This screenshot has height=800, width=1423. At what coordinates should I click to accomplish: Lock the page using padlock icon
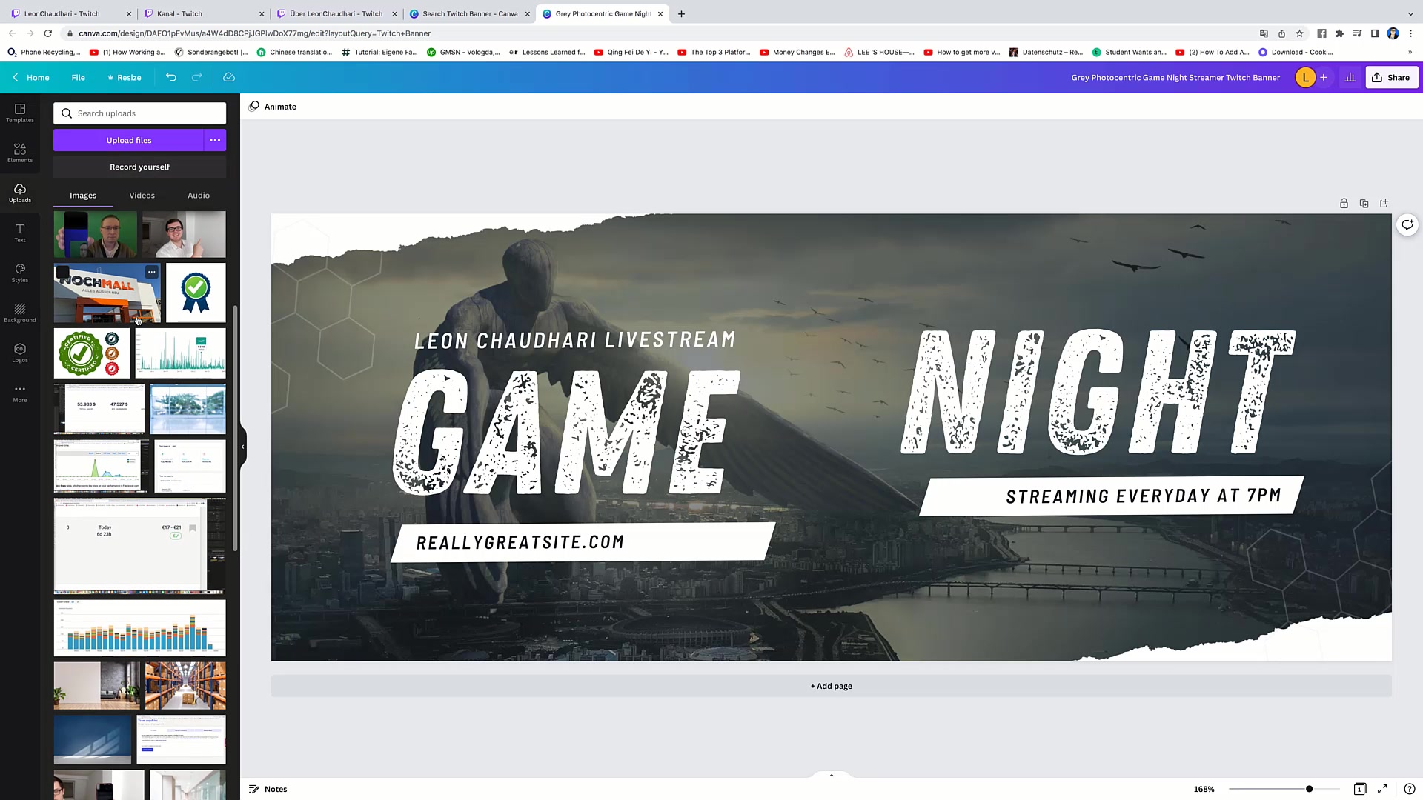[1344, 204]
